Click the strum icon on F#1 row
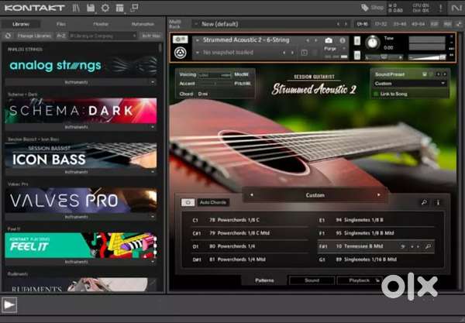 point(403,246)
